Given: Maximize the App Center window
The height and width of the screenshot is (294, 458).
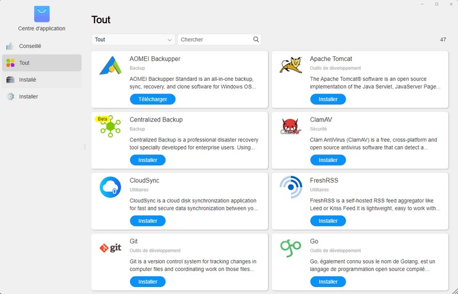Looking at the screenshot, I should (437, 4).
